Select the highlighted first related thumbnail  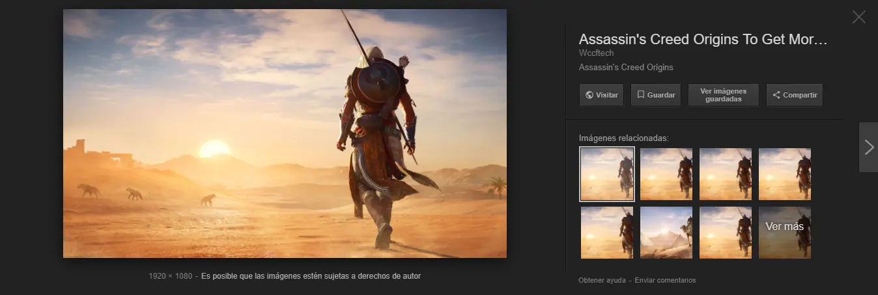point(607,174)
